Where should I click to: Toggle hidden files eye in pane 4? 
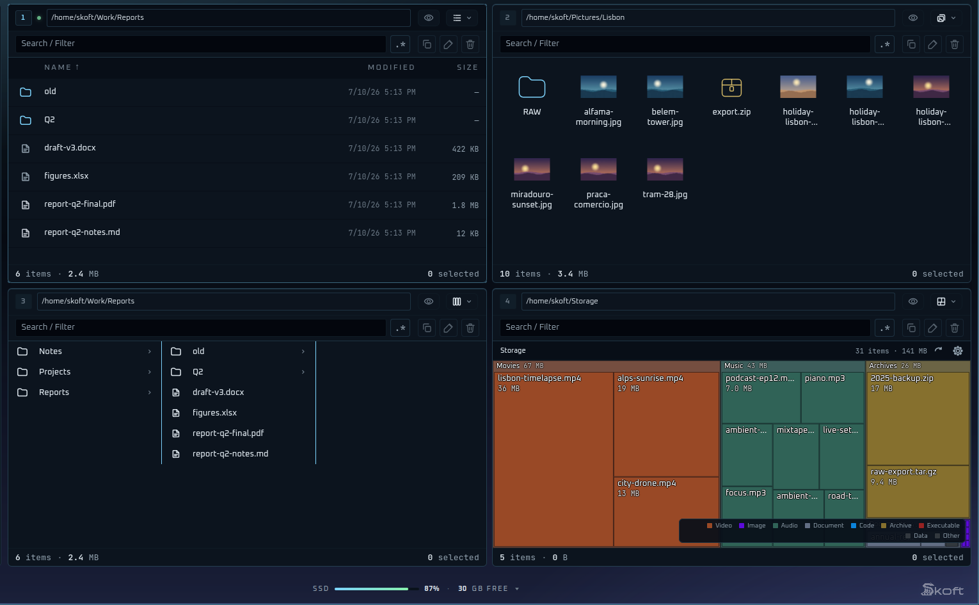(x=913, y=302)
